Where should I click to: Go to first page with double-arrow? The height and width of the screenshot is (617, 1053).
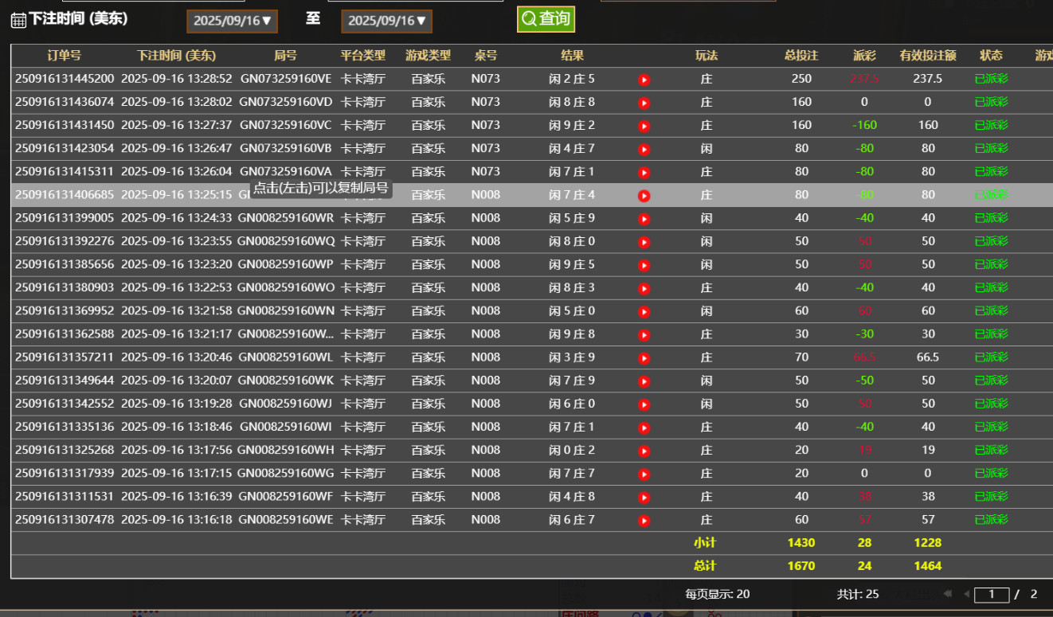(947, 594)
